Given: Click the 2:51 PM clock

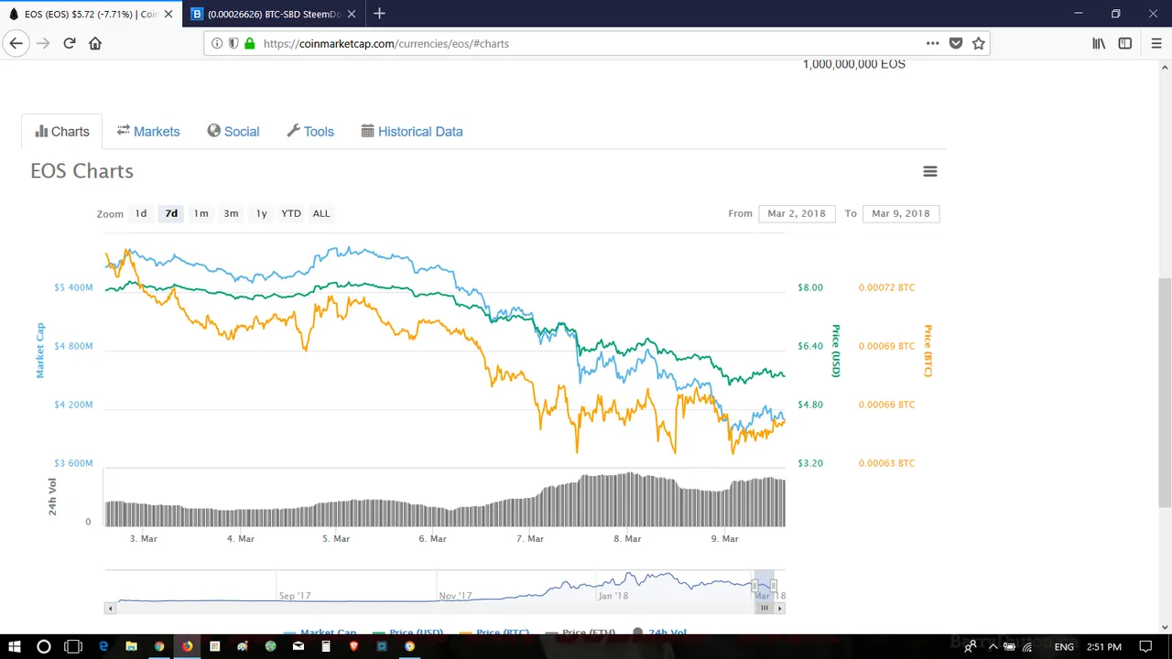Looking at the screenshot, I should coord(1106,646).
